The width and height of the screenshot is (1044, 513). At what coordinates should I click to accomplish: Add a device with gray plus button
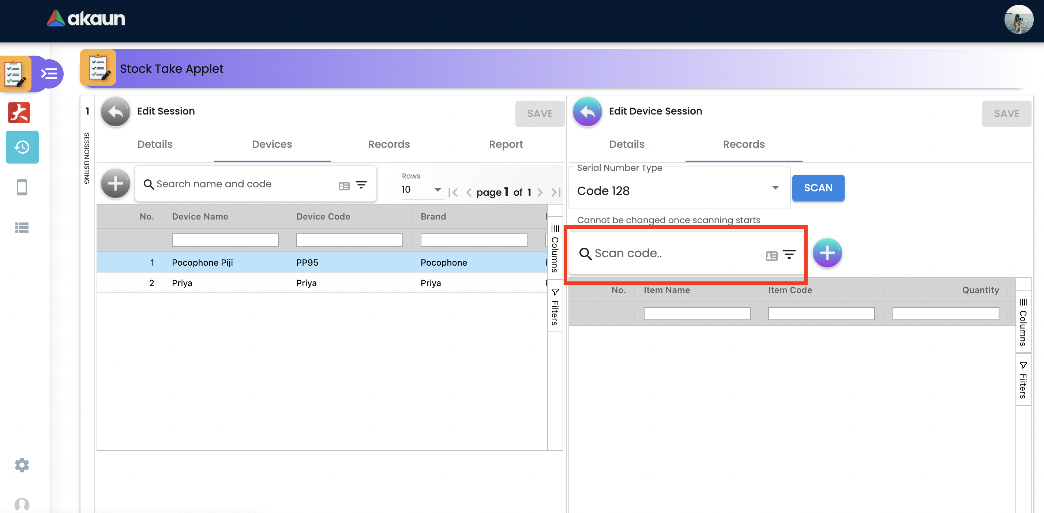point(116,184)
